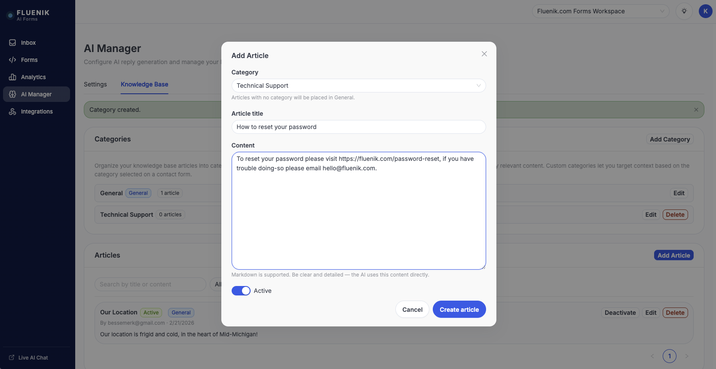Open user menu via K avatar
The width and height of the screenshot is (716, 369).
pos(705,11)
